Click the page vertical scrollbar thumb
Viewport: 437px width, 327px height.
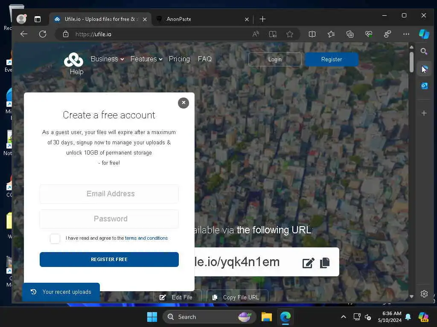click(x=412, y=63)
